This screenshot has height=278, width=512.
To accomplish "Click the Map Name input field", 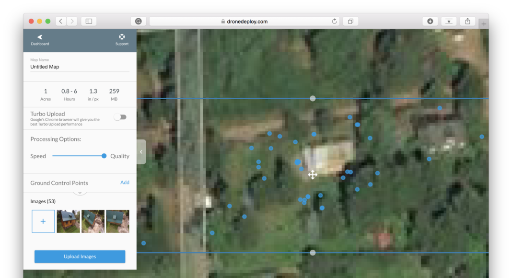I will (80, 67).
